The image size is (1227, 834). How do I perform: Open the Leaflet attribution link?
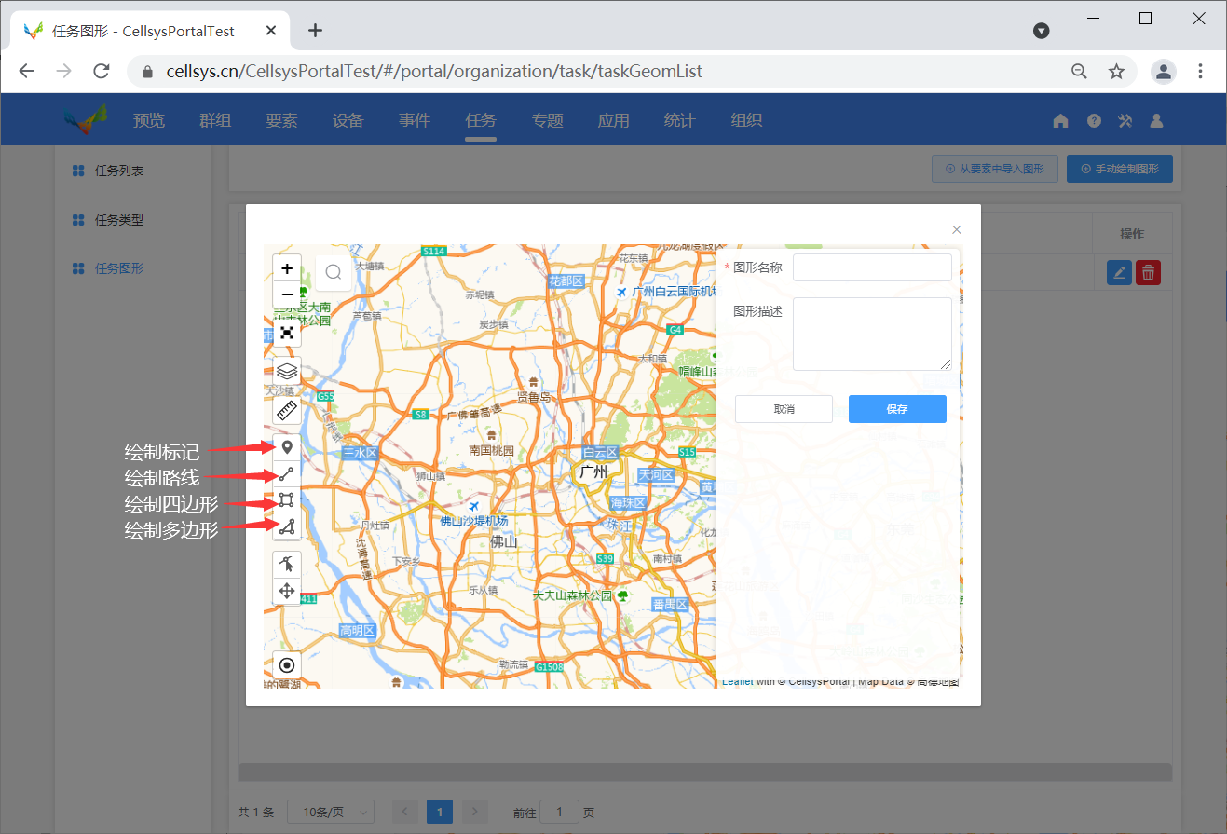point(738,682)
